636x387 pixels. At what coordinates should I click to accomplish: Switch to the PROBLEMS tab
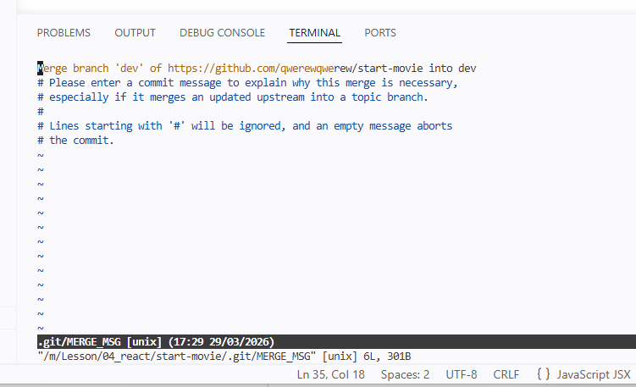tap(64, 33)
